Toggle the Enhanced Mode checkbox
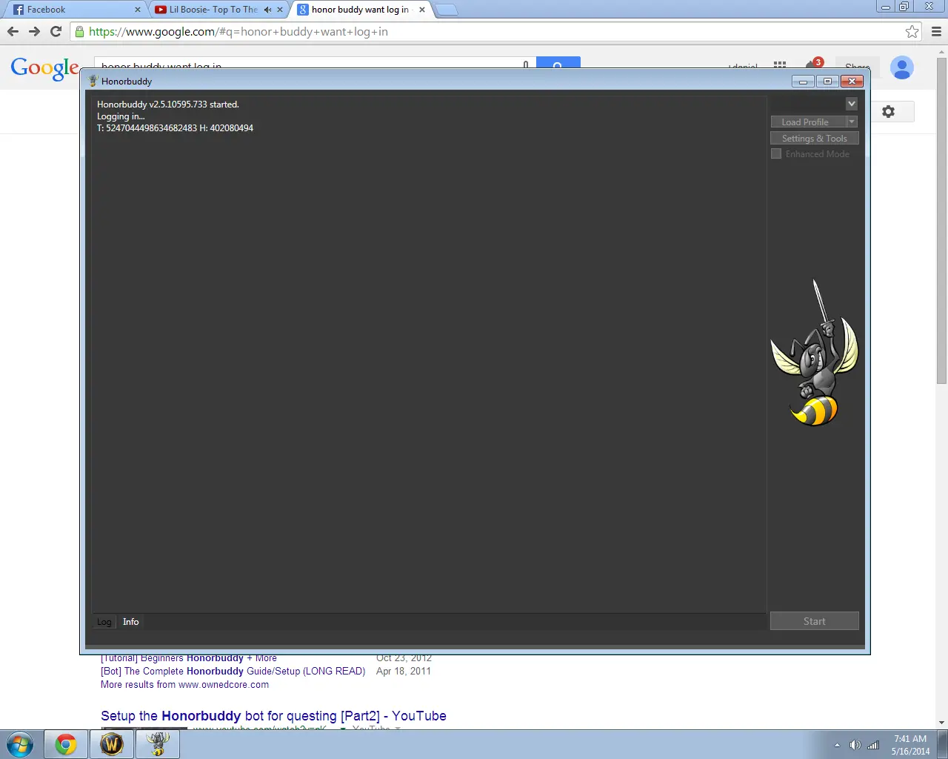 pyautogui.click(x=776, y=153)
